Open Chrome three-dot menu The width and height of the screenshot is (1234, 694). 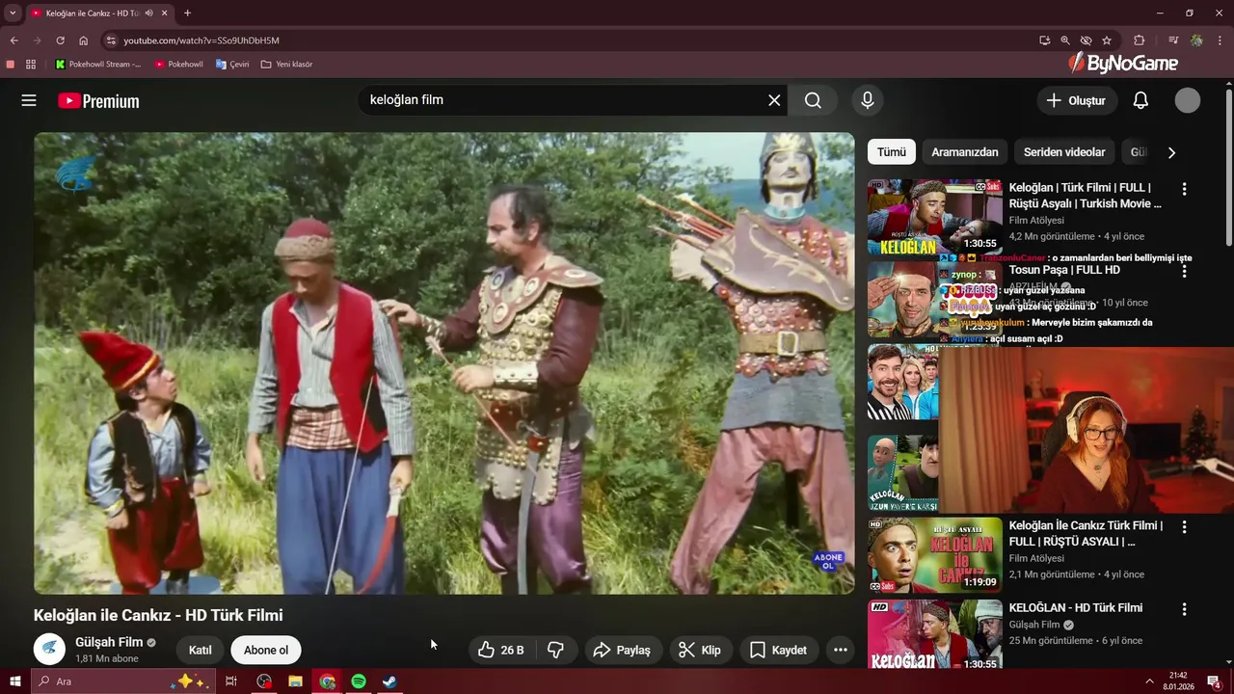point(1221,40)
